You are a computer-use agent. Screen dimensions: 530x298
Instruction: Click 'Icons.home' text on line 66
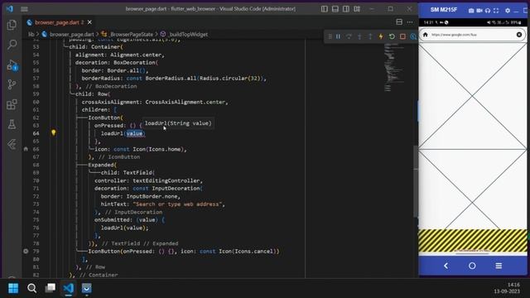coord(165,149)
